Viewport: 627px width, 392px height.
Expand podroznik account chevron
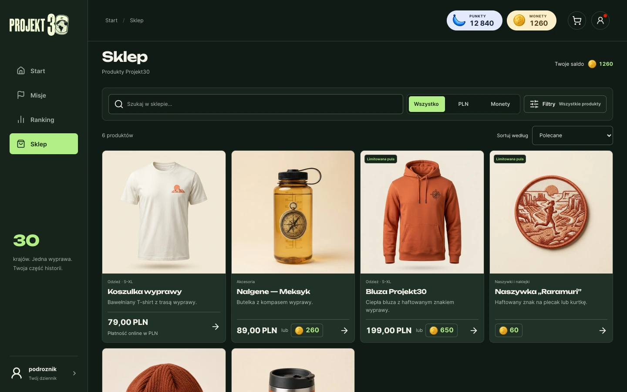click(x=74, y=373)
